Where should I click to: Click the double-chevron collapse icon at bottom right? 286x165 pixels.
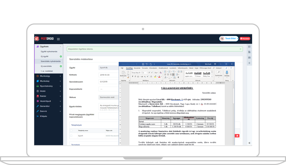(249, 143)
